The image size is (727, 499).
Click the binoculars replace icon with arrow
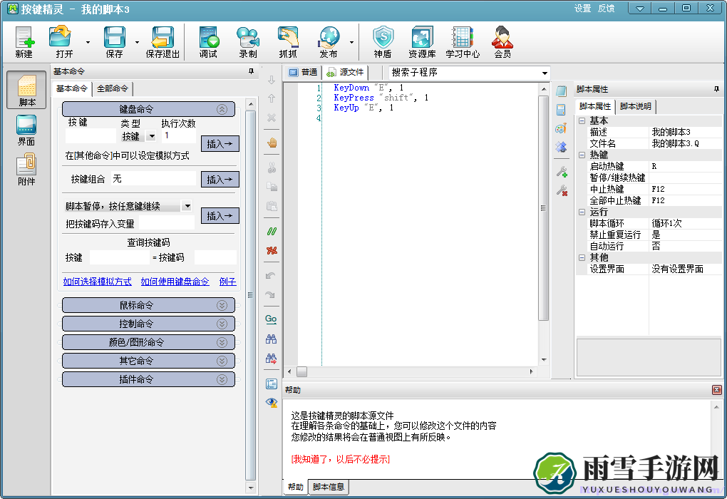(272, 358)
